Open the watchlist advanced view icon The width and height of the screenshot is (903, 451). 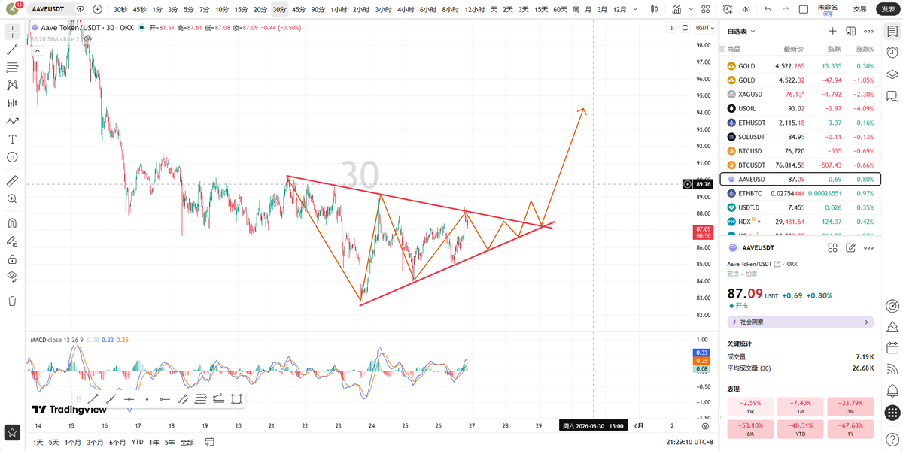(x=850, y=31)
